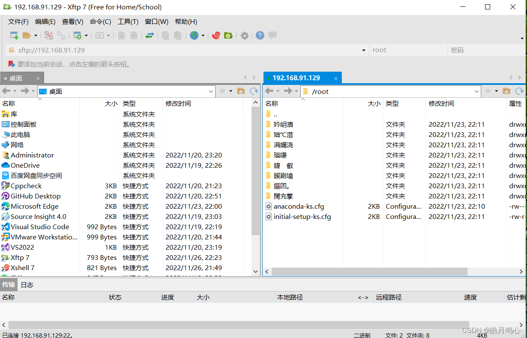Viewport: 527px width, 338px height.
Task: Click the feedback speech bubble icon
Action: (272, 35)
